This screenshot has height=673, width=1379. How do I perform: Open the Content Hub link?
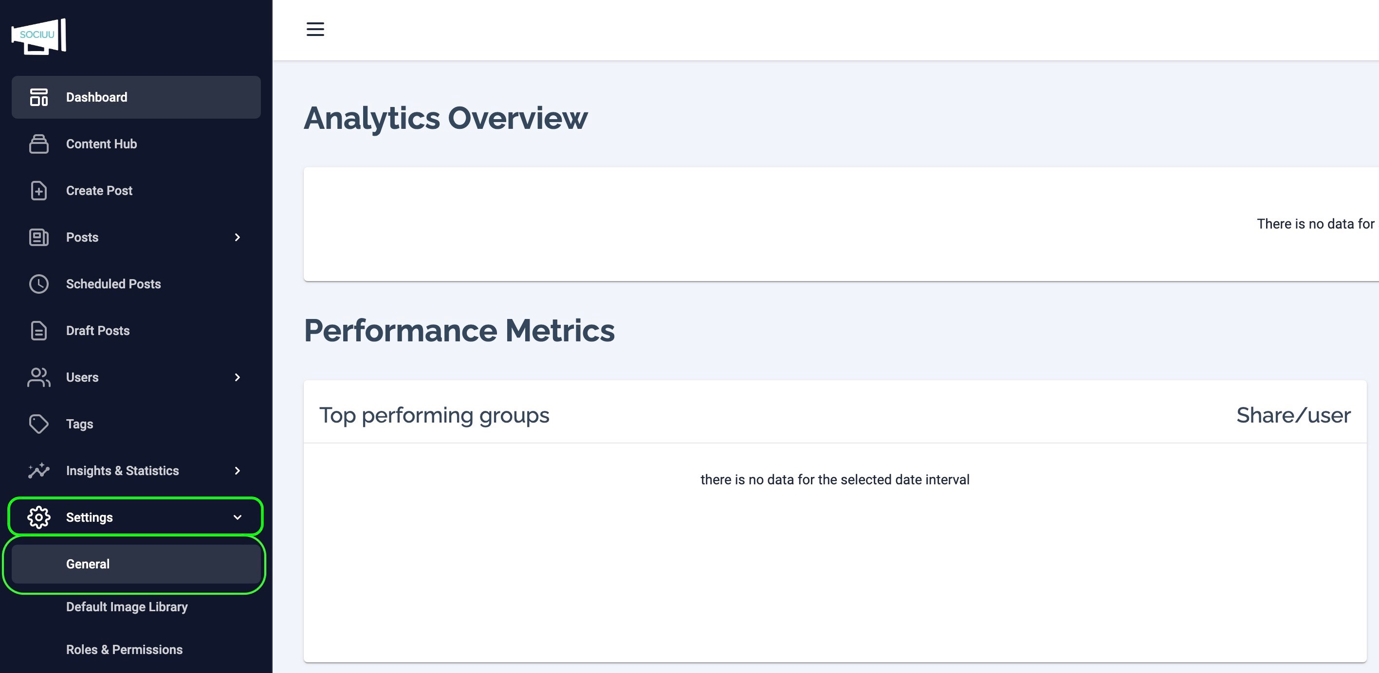101,144
